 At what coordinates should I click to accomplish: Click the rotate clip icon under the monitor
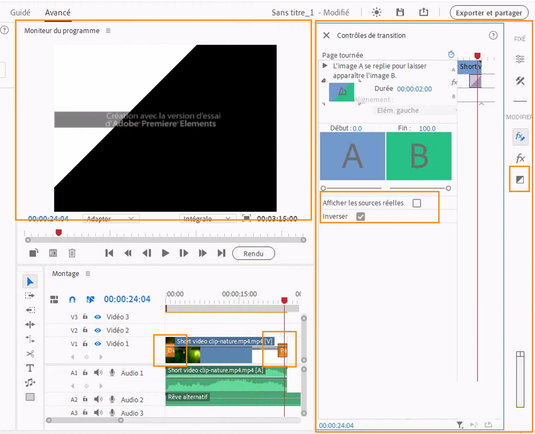point(34,253)
